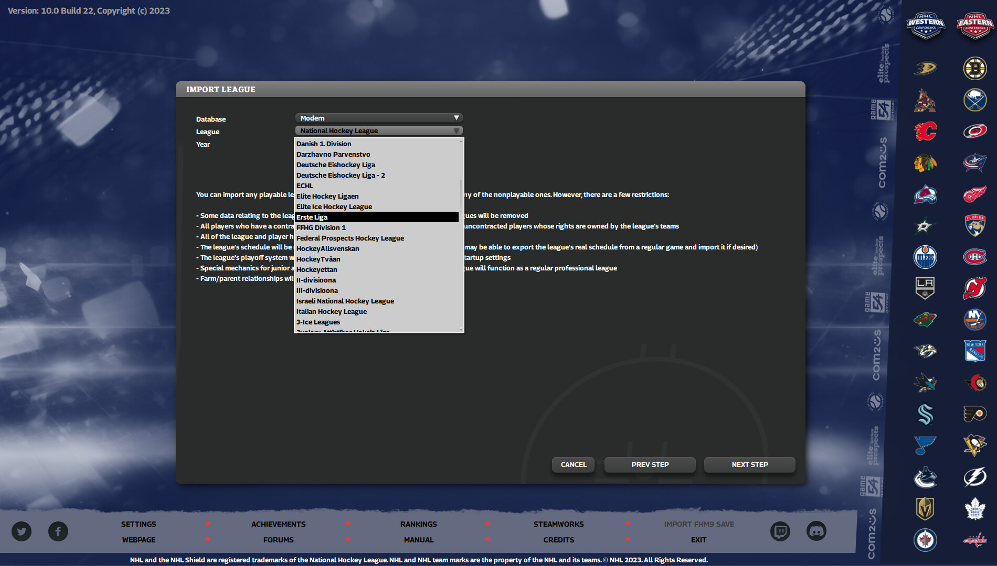
Task: Open the Facebook icon
Action: pos(58,531)
